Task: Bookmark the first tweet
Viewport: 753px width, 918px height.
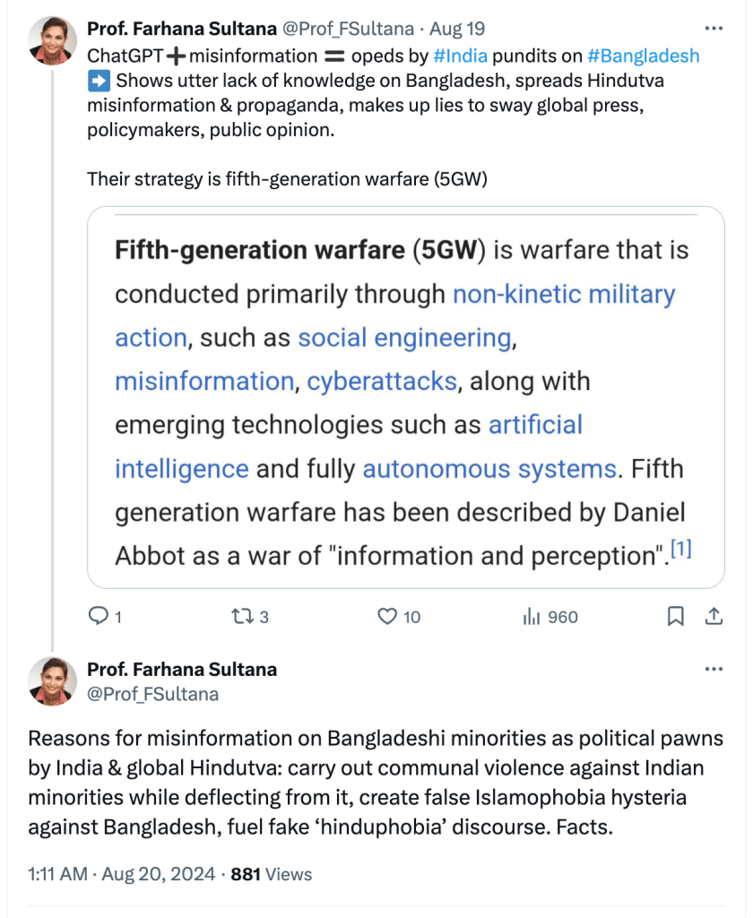Action: pos(677,617)
